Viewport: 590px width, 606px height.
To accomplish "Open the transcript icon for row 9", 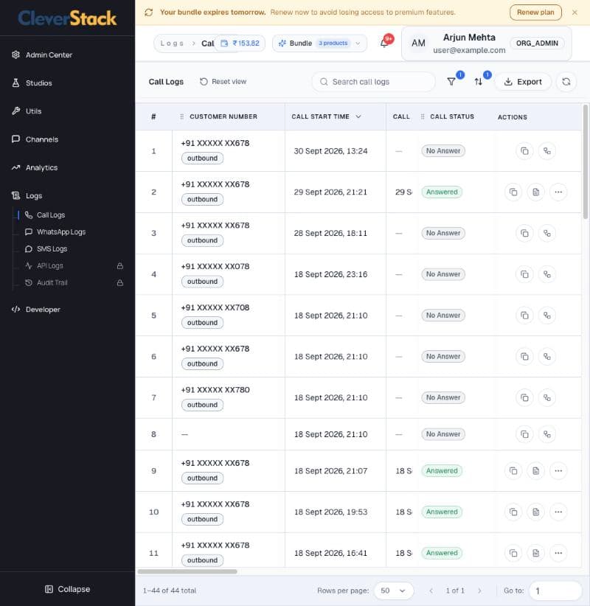I will pyautogui.click(x=535, y=471).
